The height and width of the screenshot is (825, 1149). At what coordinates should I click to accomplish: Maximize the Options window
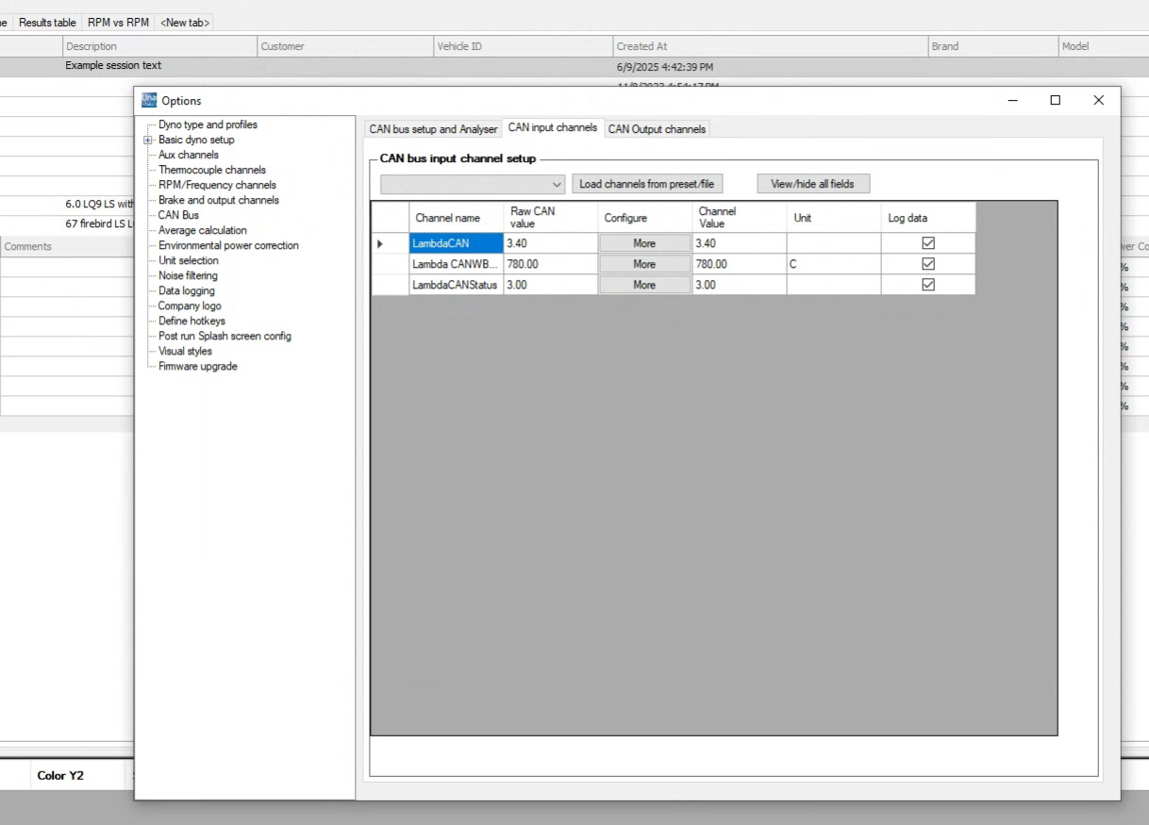point(1055,100)
